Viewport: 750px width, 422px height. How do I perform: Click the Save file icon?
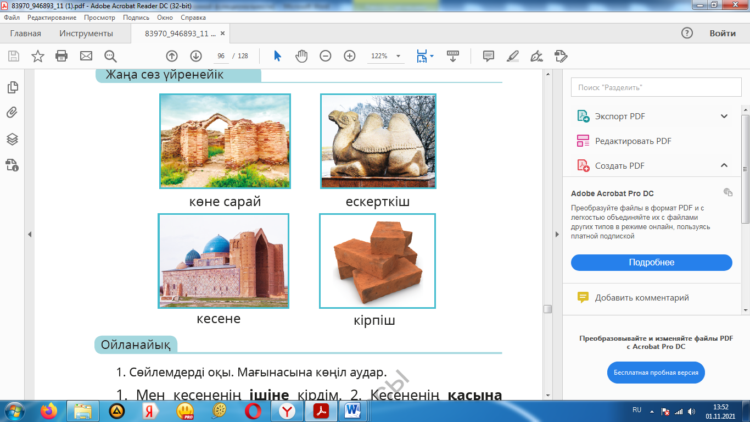(14, 56)
